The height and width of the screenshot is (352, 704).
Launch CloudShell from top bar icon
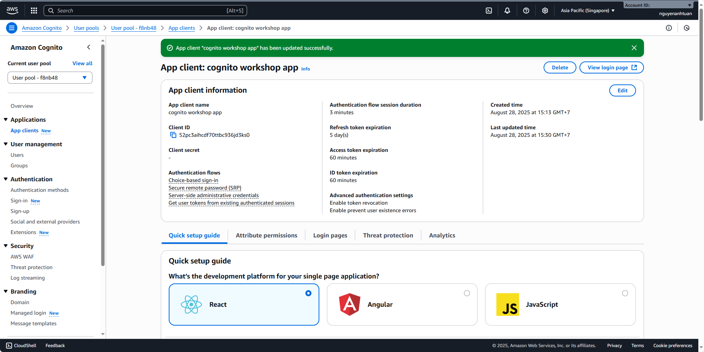(x=489, y=11)
